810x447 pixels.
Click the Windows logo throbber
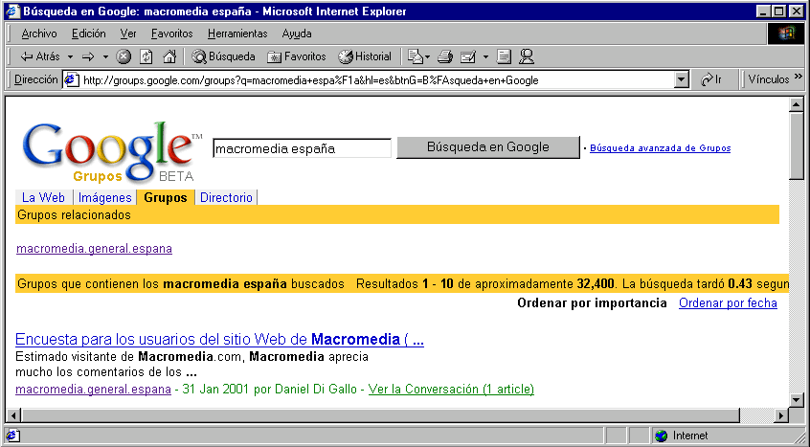pos(786,34)
